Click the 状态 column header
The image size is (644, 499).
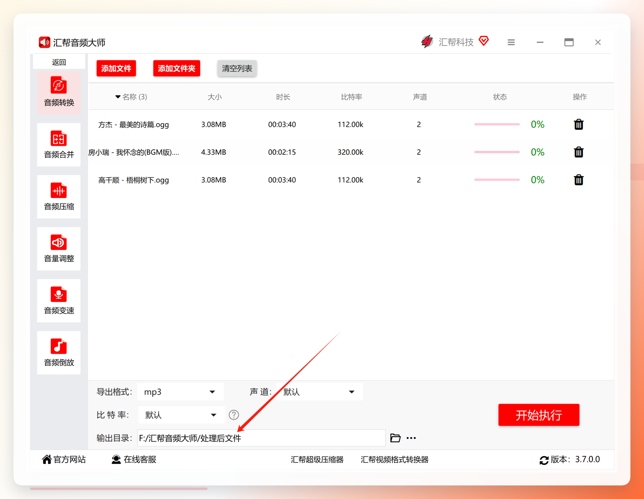(x=500, y=97)
